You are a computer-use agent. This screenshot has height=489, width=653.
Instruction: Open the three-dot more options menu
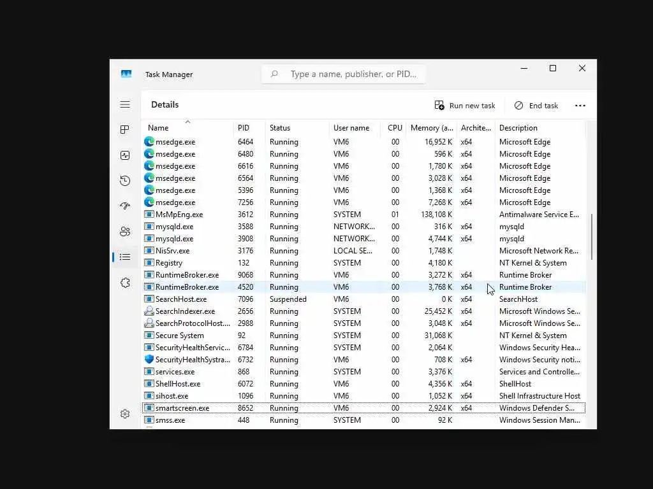(580, 105)
